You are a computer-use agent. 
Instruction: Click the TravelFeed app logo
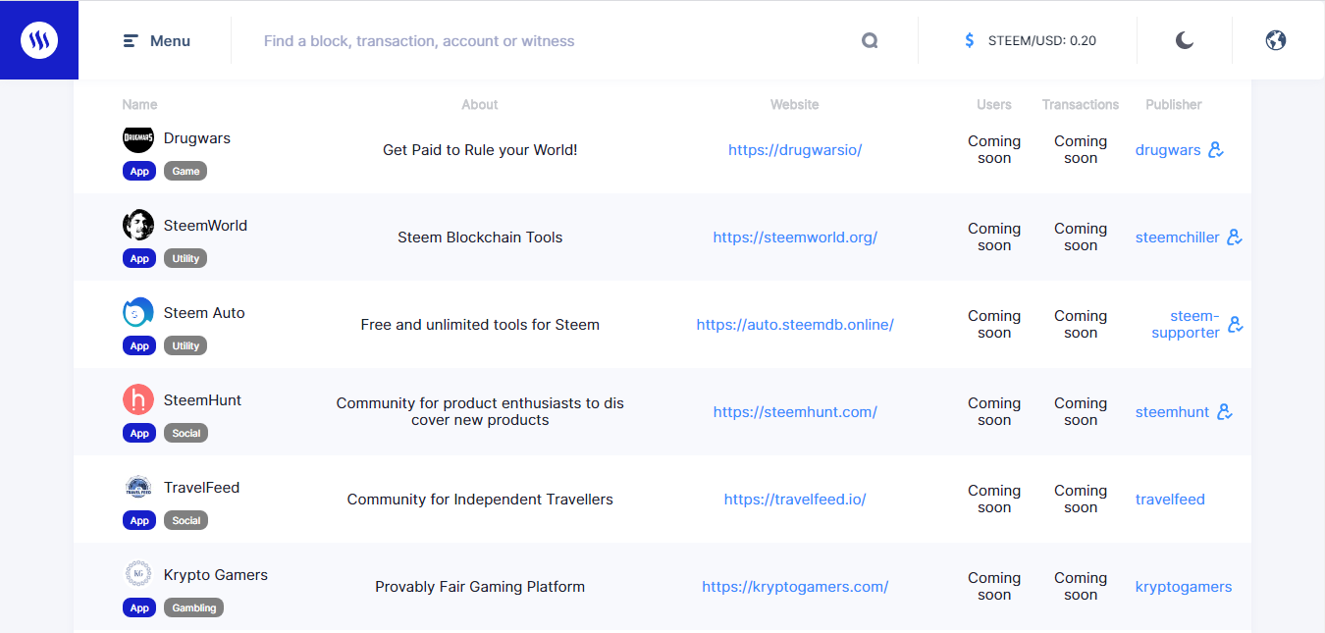(x=138, y=488)
